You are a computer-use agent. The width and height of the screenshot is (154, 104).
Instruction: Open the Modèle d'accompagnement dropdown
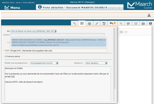[44, 63]
